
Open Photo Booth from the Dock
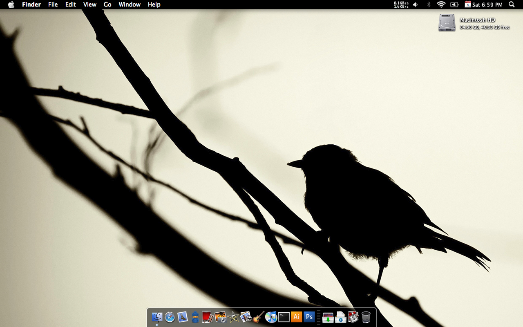(x=208, y=317)
